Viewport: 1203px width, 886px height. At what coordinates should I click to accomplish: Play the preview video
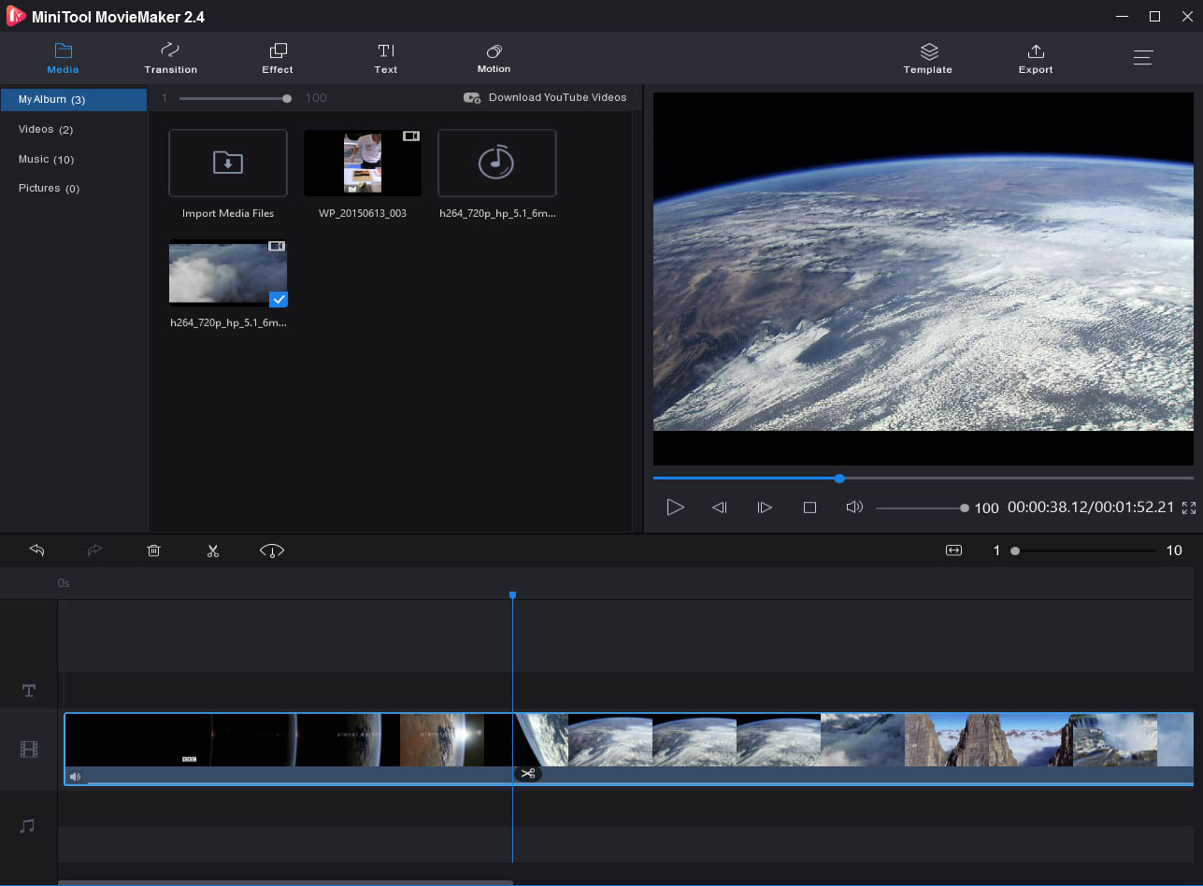pyautogui.click(x=675, y=507)
